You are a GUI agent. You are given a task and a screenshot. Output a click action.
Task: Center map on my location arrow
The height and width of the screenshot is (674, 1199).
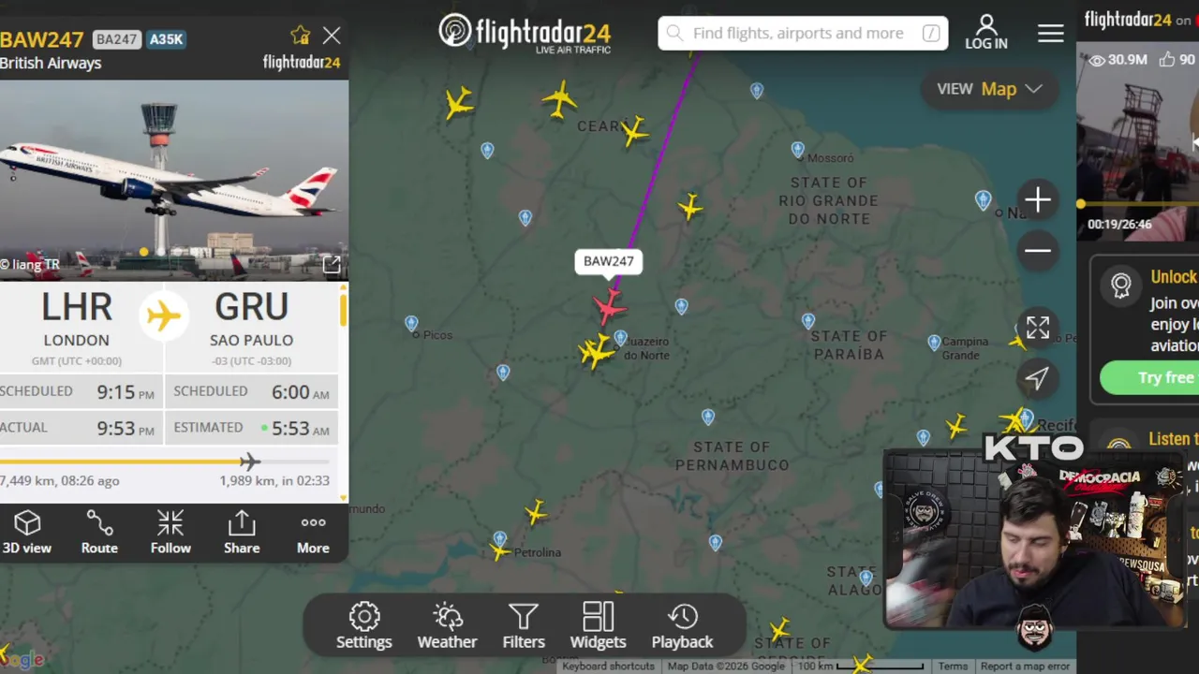[1037, 378]
